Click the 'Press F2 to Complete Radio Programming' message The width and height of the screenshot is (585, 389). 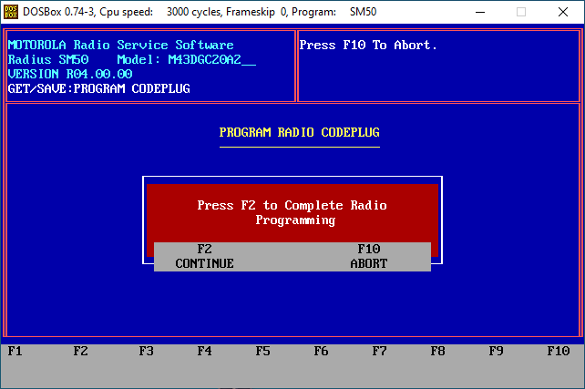click(292, 212)
